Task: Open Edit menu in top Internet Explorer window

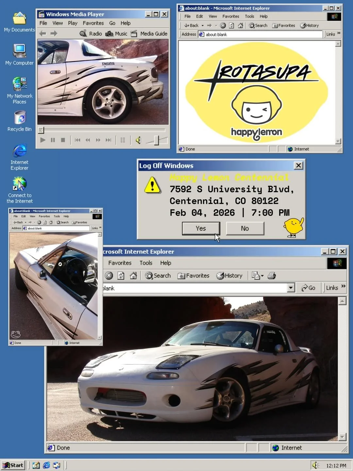Action: tap(199, 16)
